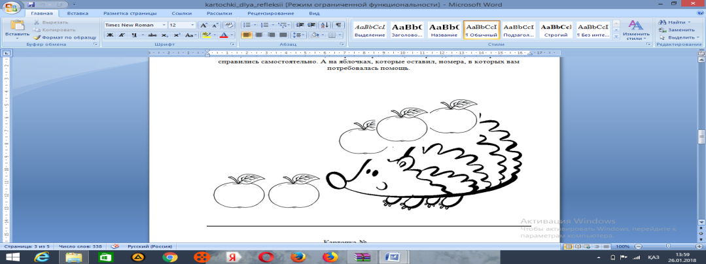Toggle paragraph marks ¶ display
The image size is (706, 264).
tap(339, 25)
